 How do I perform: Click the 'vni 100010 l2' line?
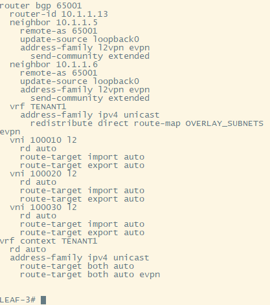pos(43,140)
